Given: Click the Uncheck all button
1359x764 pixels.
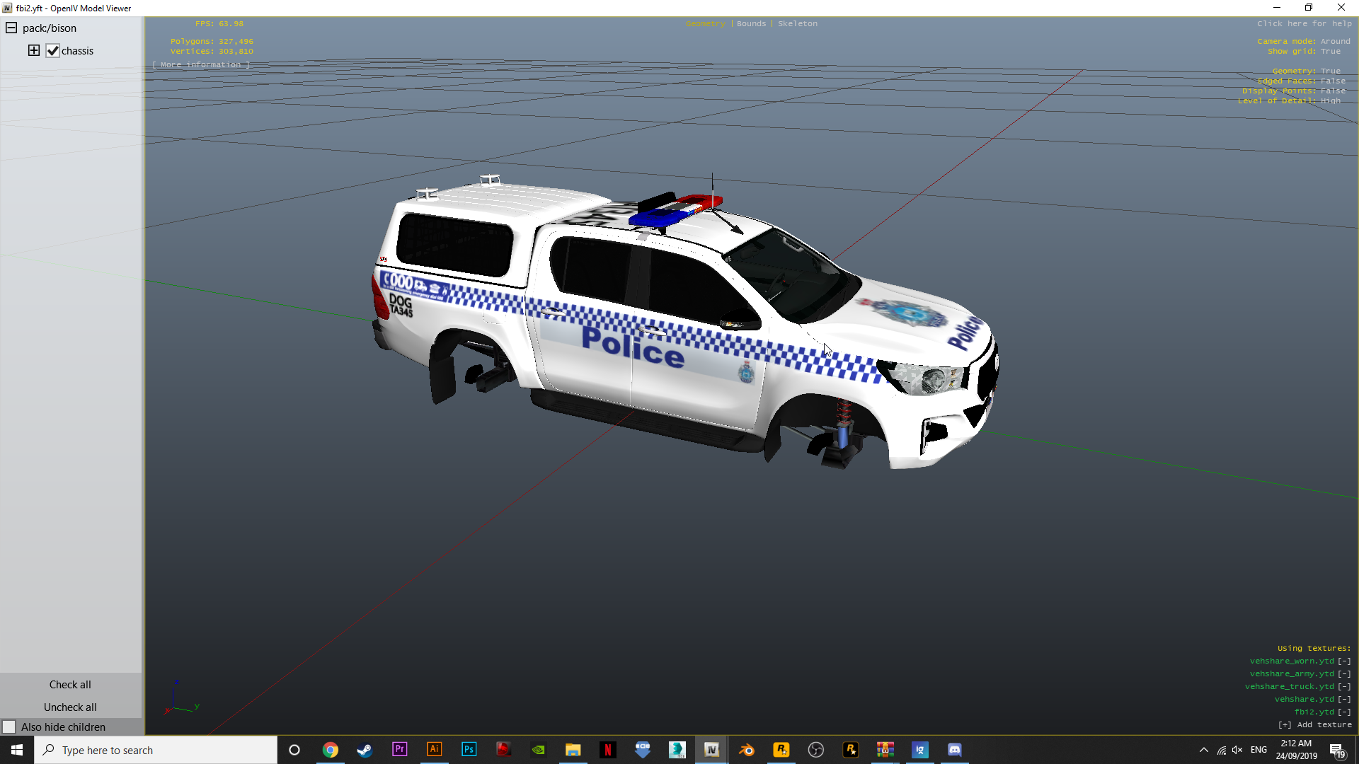Looking at the screenshot, I should (70, 707).
